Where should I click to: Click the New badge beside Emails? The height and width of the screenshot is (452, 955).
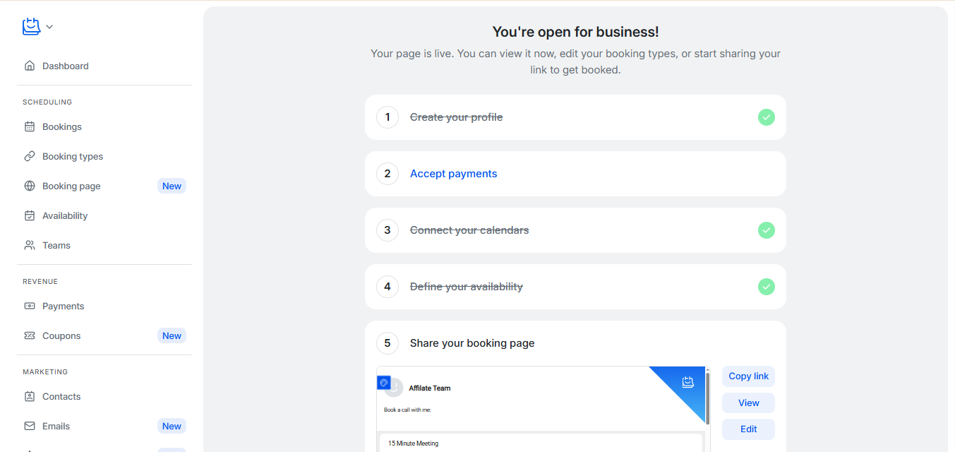coord(172,426)
